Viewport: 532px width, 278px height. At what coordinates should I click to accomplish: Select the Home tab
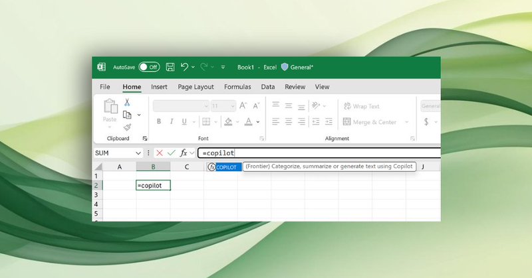click(132, 87)
